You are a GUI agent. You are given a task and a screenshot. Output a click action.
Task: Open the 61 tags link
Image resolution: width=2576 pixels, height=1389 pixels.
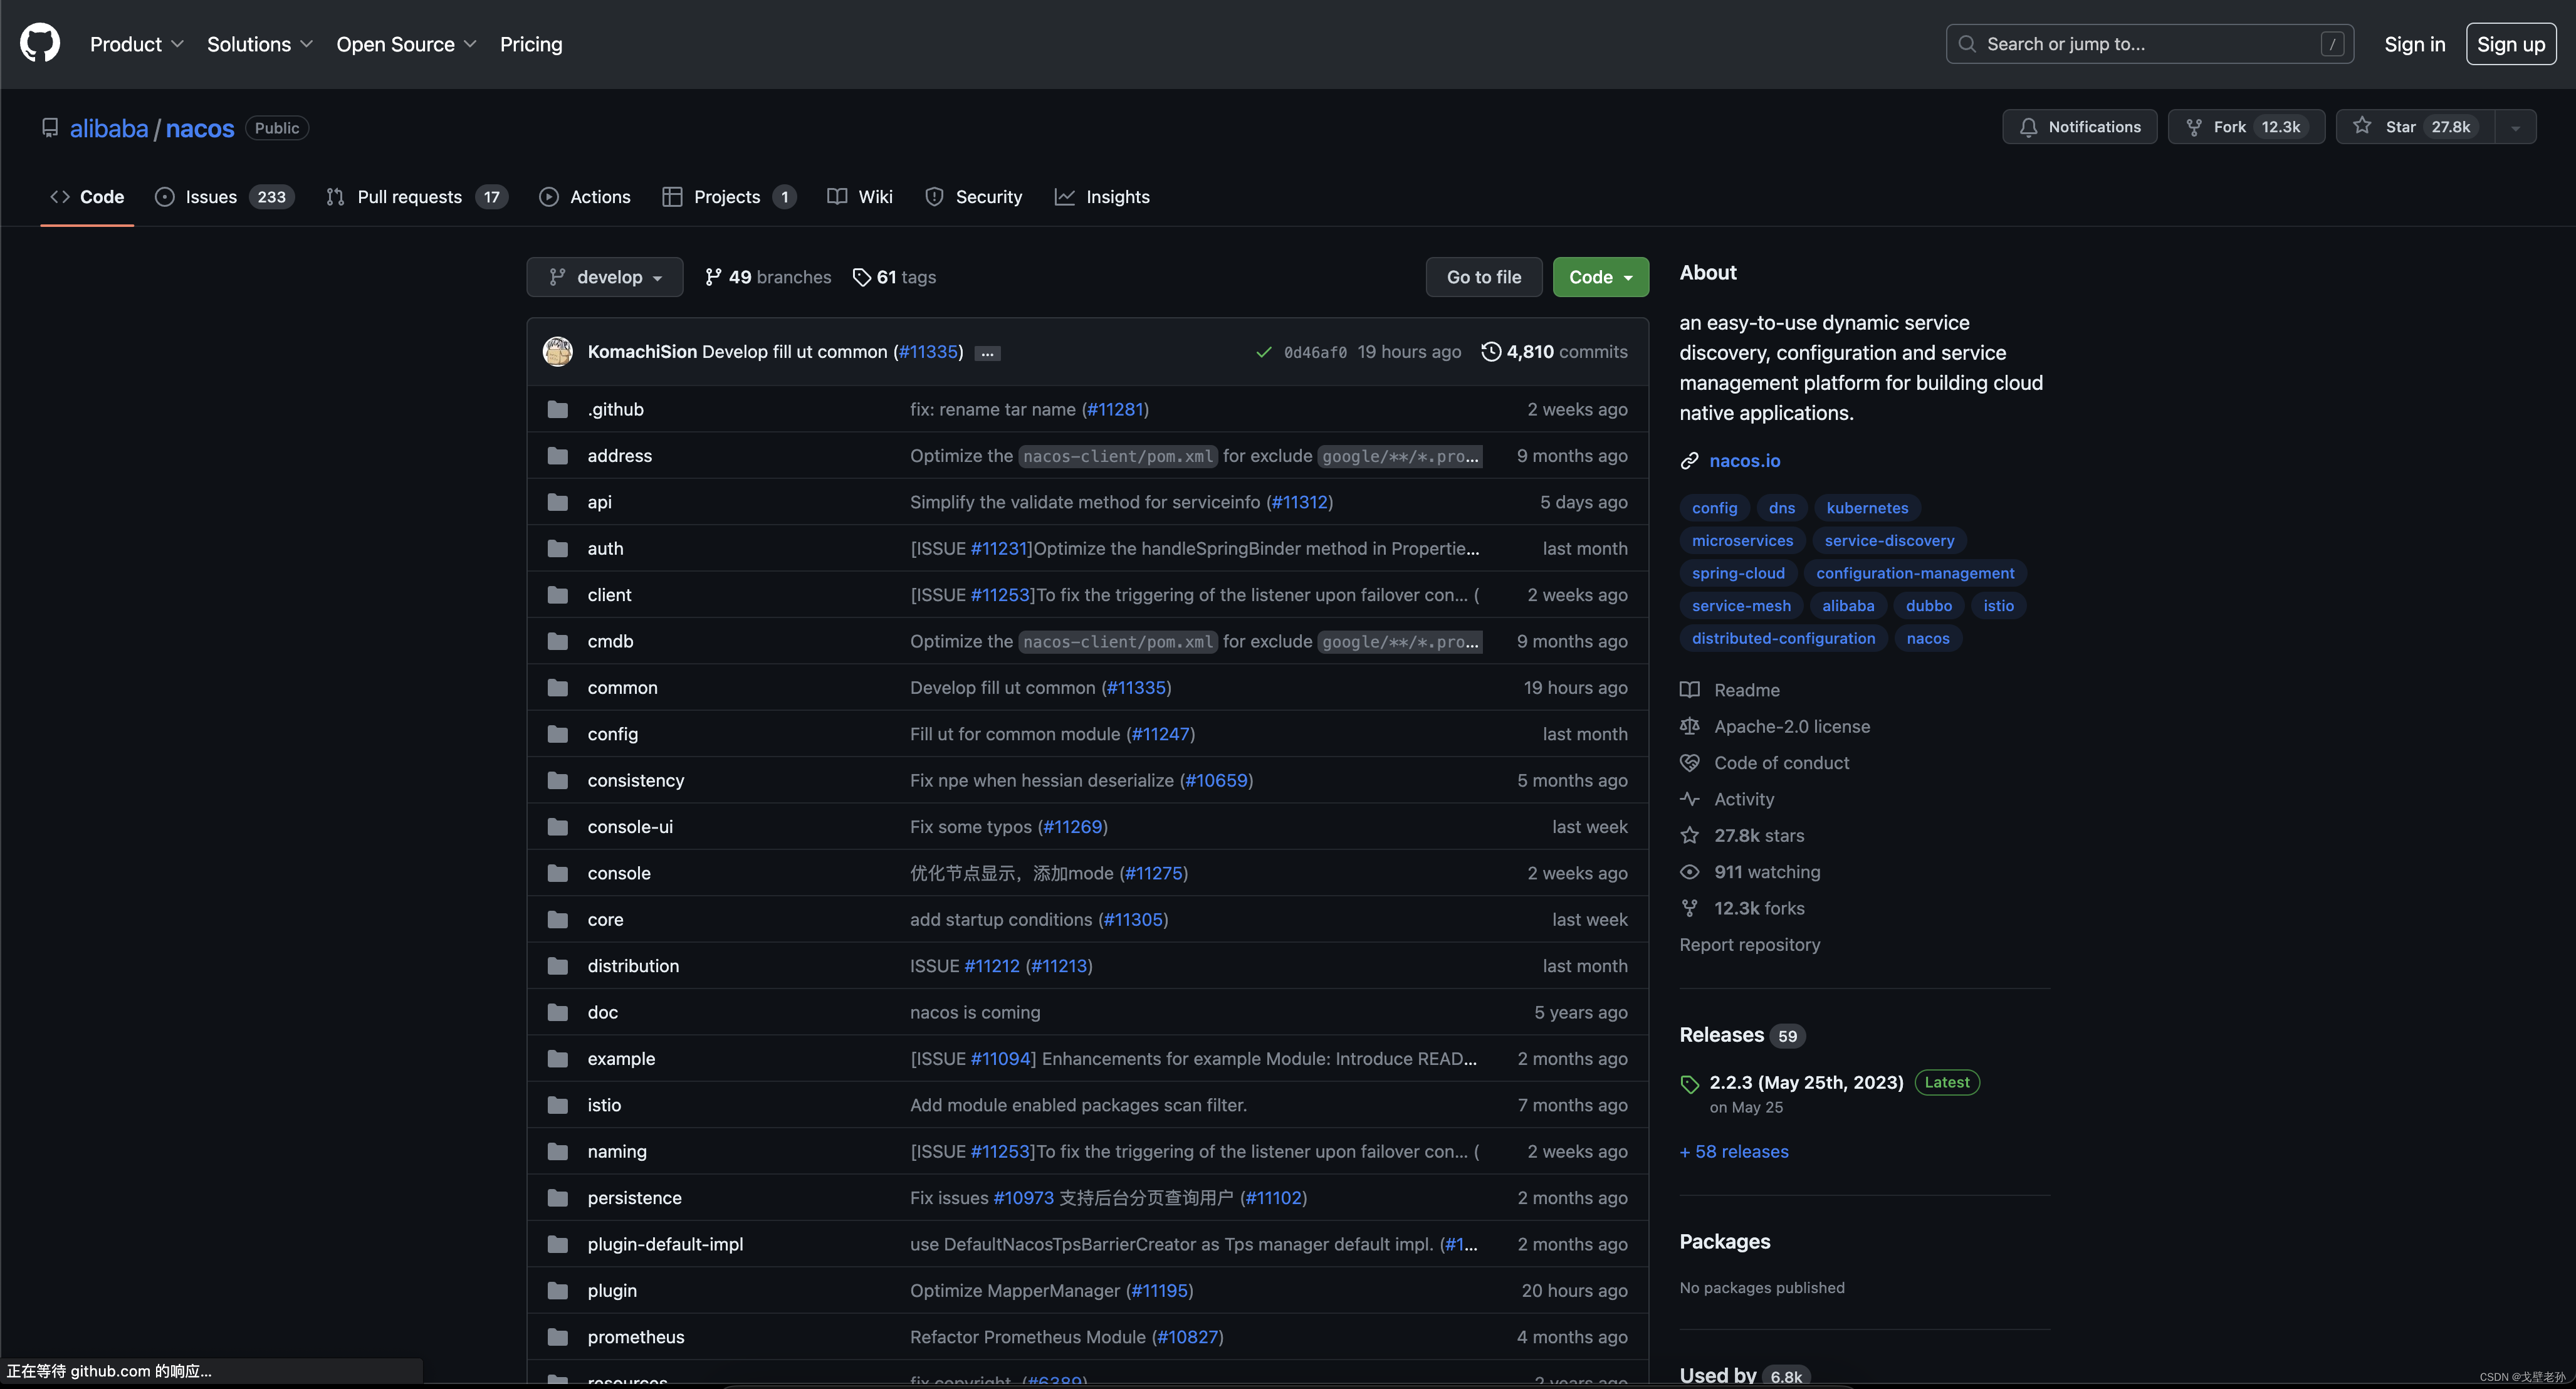pos(894,277)
